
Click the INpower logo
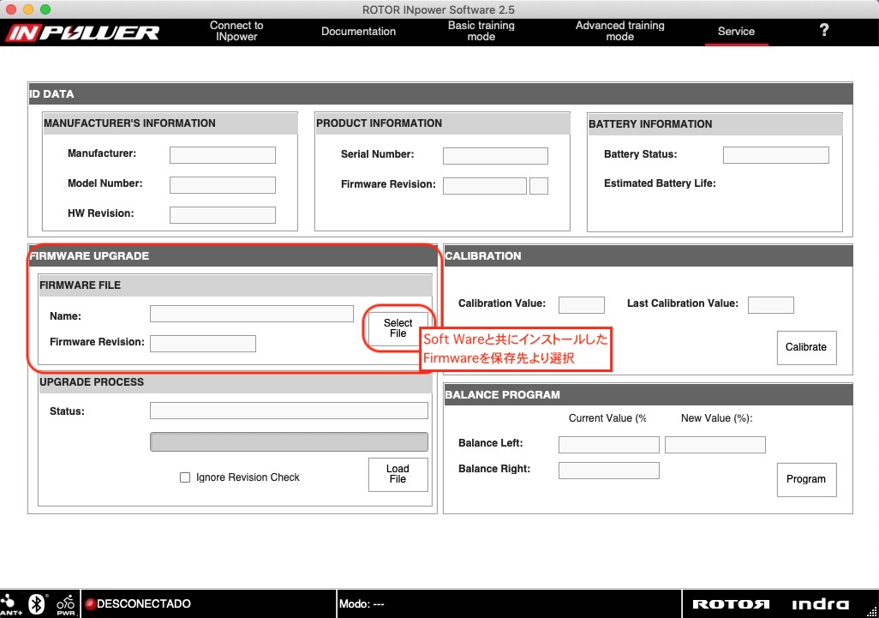(83, 33)
